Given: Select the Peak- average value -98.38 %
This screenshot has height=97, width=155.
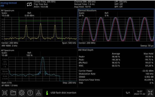Looking at the screenshot, I should (x=116, y=60).
